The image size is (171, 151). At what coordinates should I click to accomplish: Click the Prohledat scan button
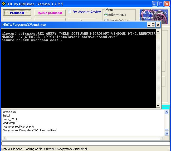click(17, 13)
